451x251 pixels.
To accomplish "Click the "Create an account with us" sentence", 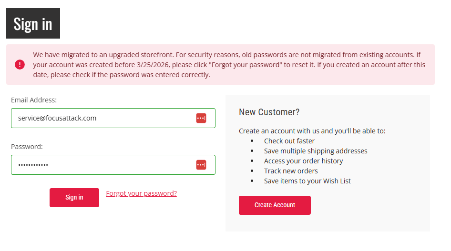I will click(x=312, y=131).
